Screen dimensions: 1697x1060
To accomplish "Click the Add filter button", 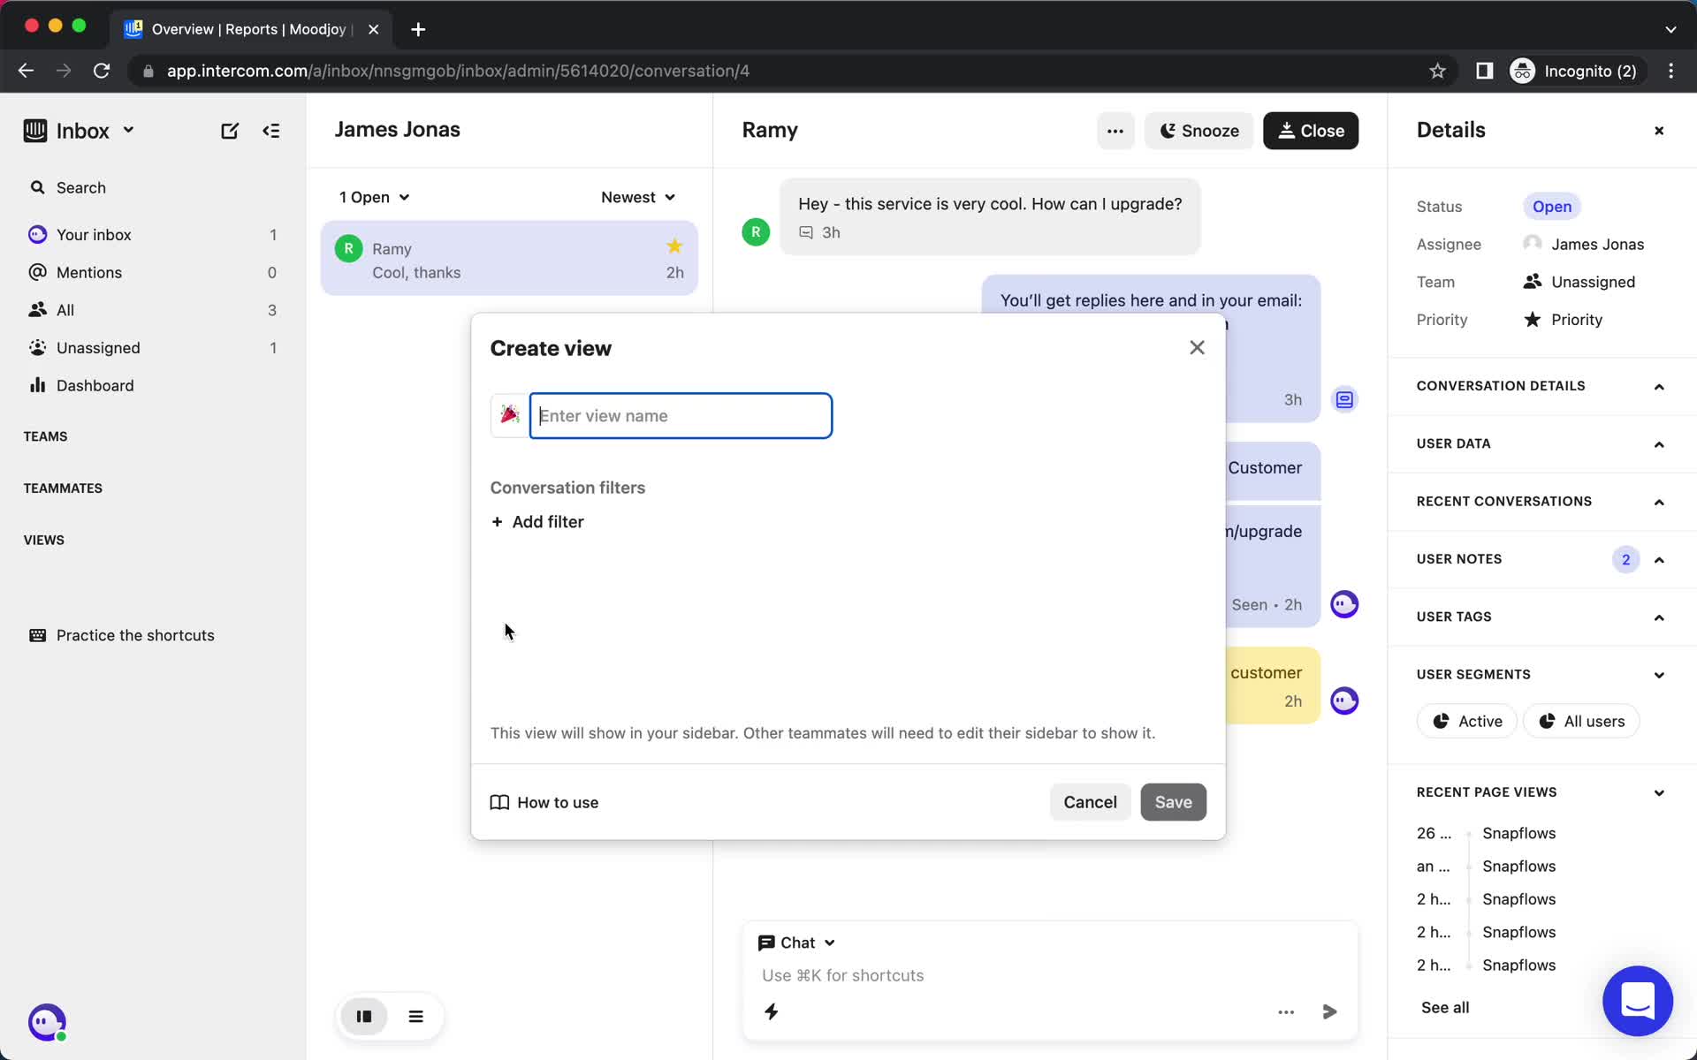I will click(537, 521).
